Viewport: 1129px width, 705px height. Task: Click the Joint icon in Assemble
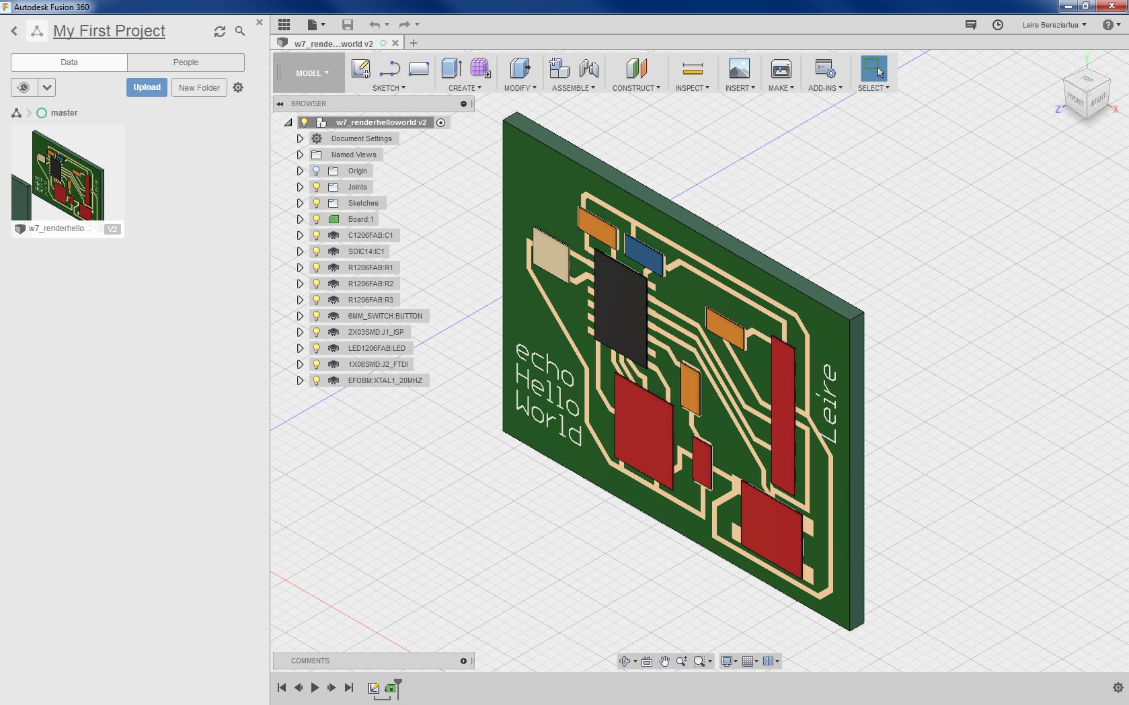click(588, 69)
